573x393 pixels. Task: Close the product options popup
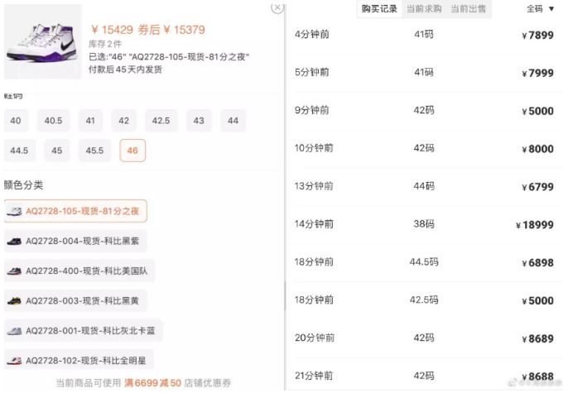click(x=277, y=7)
